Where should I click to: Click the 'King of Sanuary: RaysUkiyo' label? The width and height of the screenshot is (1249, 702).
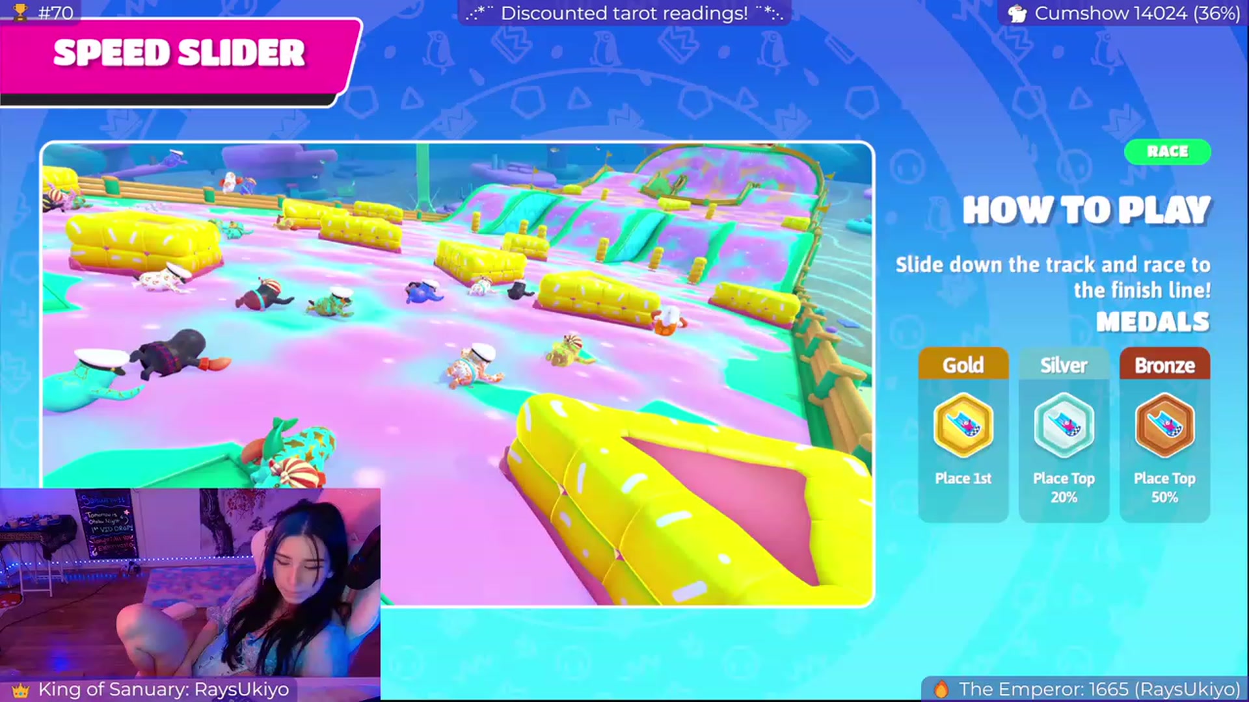click(x=164, y=689)
